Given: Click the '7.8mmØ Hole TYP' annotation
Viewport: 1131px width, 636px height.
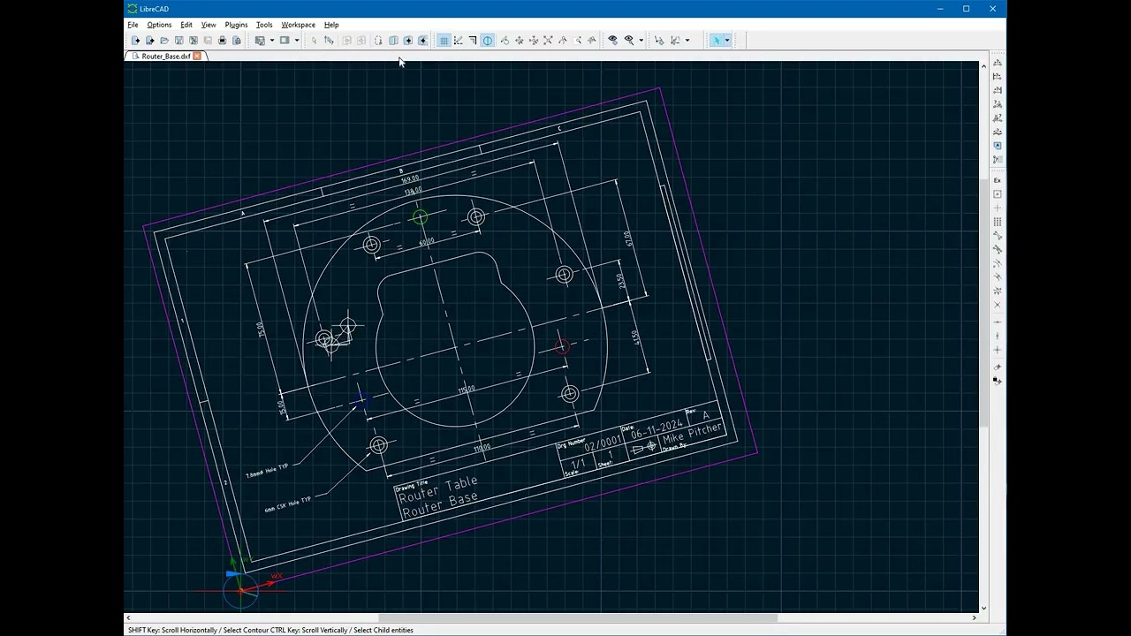Looking at the screenshot, I should coord(267,470).
